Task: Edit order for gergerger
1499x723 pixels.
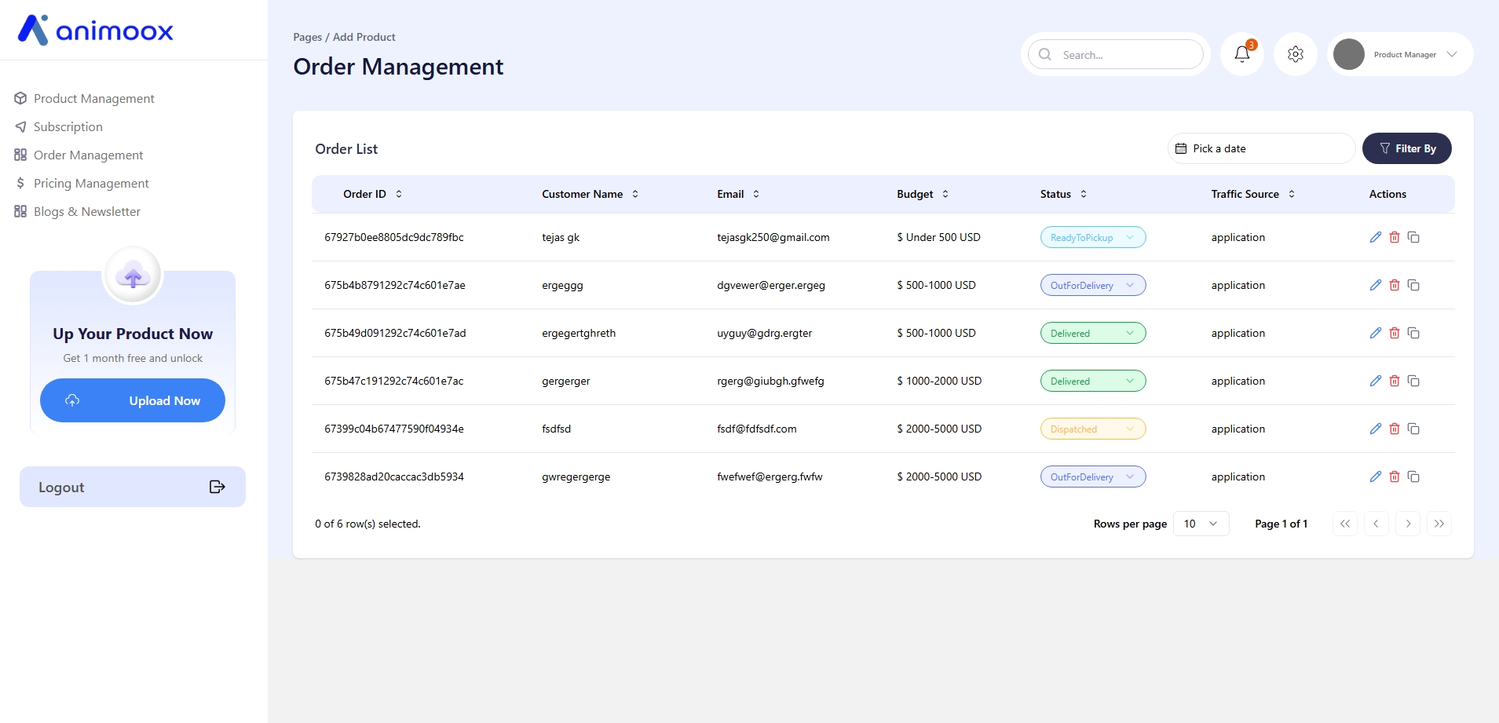Action: [1376, 381]
